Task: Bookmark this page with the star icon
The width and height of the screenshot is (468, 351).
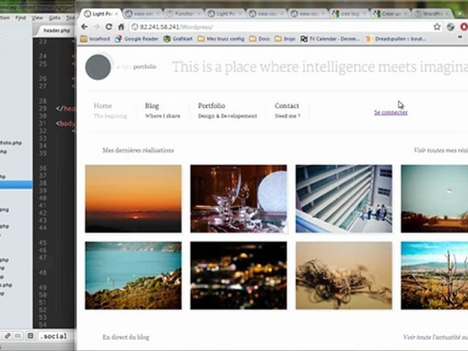Action: (437, 27)
